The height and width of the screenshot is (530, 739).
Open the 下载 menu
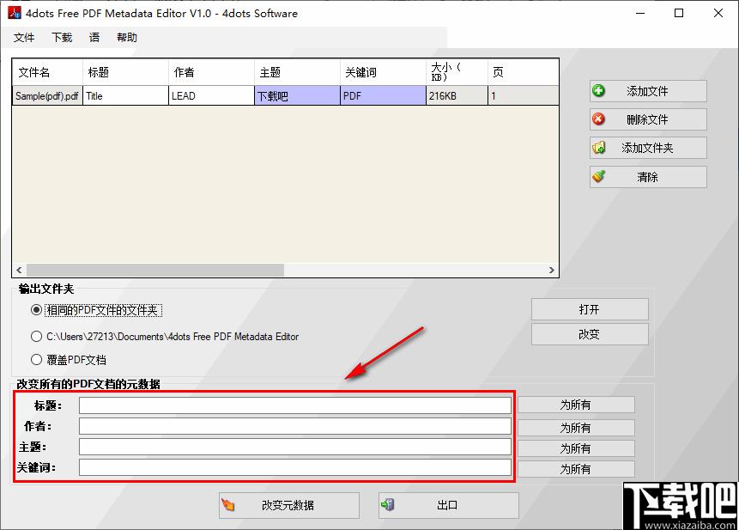tap(62, 37)
